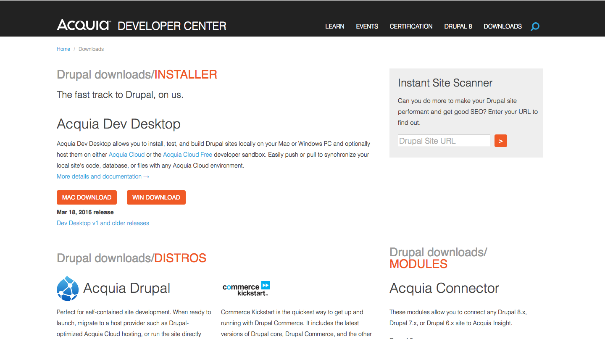Click the Acquia Dev Desktop heading
This screenshot has height=339, width=605.
point(119,124)
